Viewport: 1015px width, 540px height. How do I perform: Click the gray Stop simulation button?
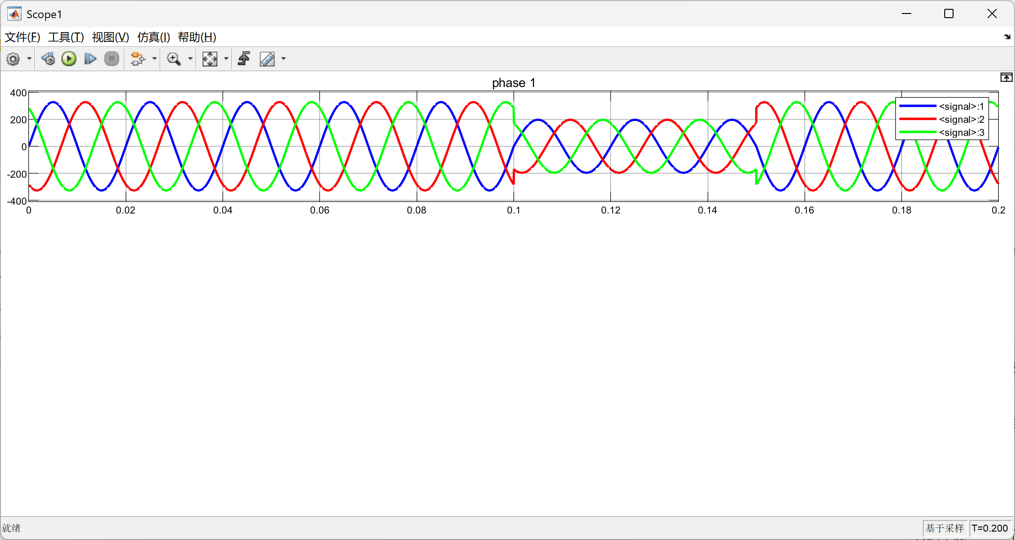(112, 59)
